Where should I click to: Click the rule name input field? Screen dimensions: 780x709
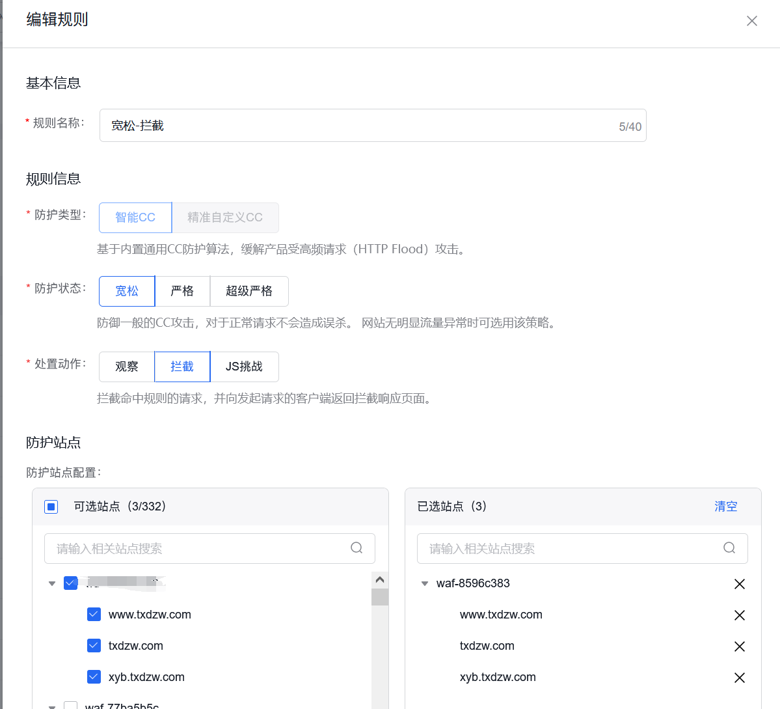click(325, 125)
